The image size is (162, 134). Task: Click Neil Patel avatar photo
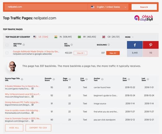(x=12, y=67)
